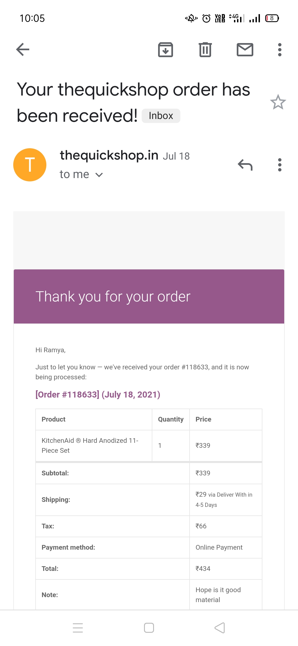Open message options three-dot menu
The image size is (298, 646).
pos(280,165)
